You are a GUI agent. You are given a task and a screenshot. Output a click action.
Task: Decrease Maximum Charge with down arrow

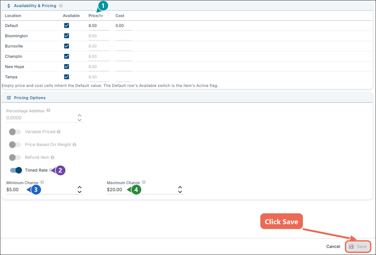[180, 192]
